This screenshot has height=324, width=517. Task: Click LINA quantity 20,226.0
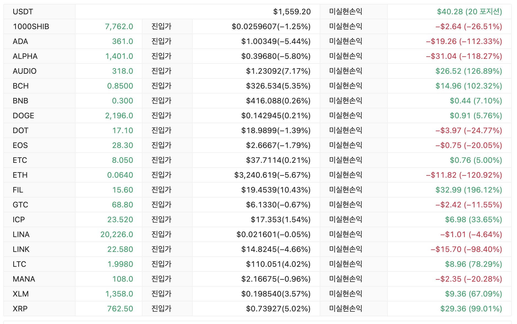117,234
